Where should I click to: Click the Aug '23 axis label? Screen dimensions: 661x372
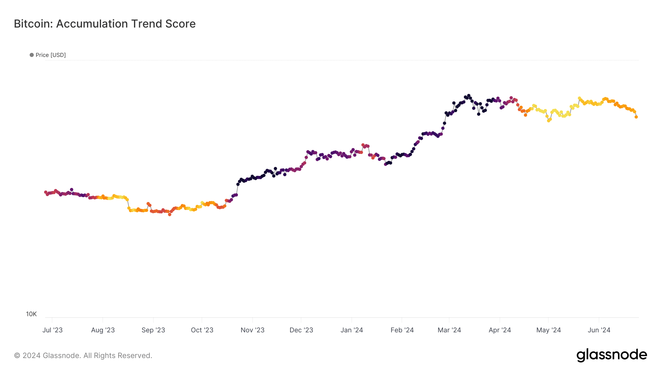pos(103,330)
